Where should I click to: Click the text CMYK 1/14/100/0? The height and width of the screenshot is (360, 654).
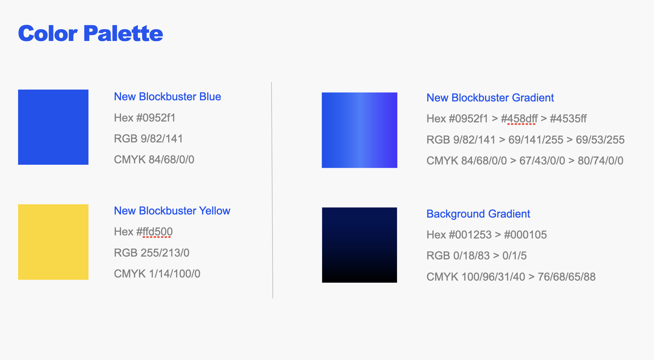157,274
